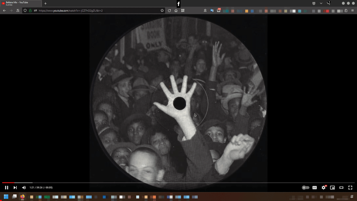This screenshot has width=357, height=201.
Task: Open site permissions icon in address bar
Action: click(35, 11)
